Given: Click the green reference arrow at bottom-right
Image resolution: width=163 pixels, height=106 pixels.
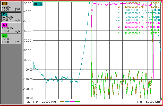Looking at the screenshot, I should point(161,99).
